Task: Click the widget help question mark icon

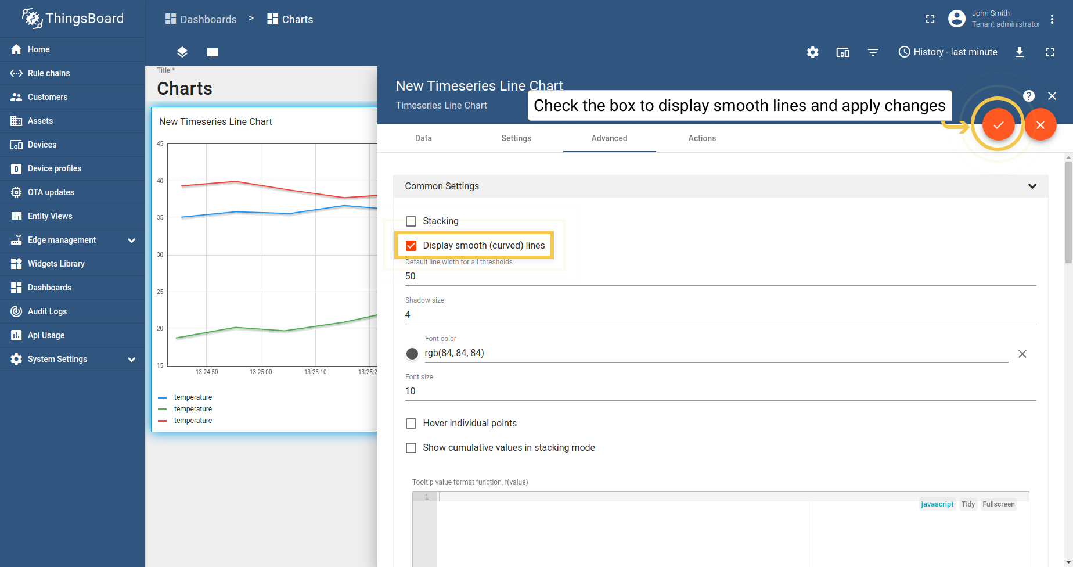Action: 1028,96
